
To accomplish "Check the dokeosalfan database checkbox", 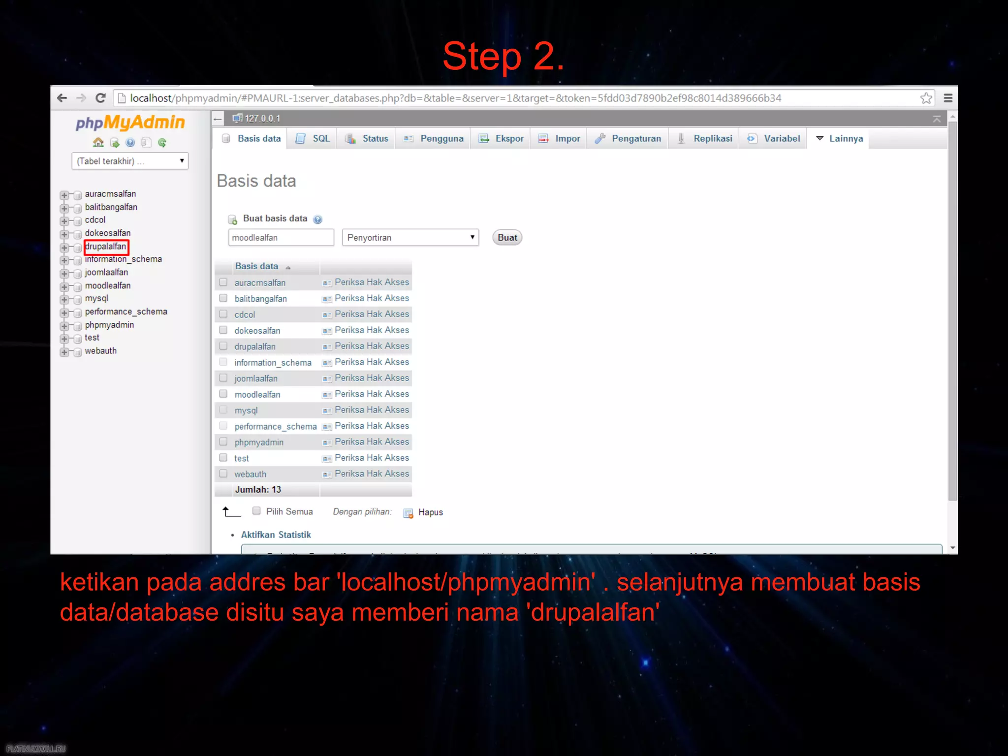I will coord(223,330).
